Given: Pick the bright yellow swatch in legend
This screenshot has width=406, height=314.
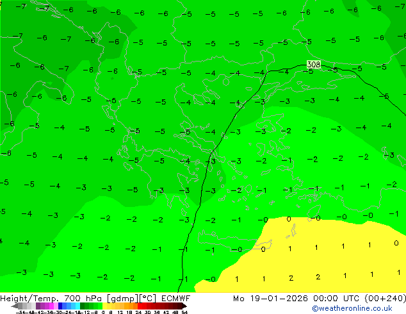Looking at the screenshot, I should [x=105, y=306].
